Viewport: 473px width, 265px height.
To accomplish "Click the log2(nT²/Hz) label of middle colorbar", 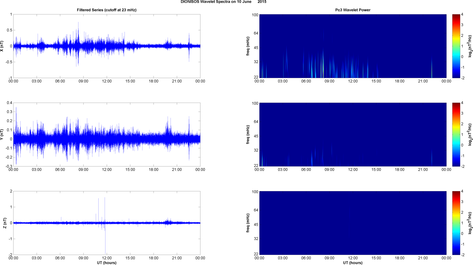I will 470,134.
